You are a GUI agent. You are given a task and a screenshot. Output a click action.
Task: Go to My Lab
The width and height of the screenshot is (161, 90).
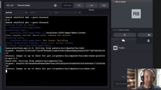click(x=10, y=5)
